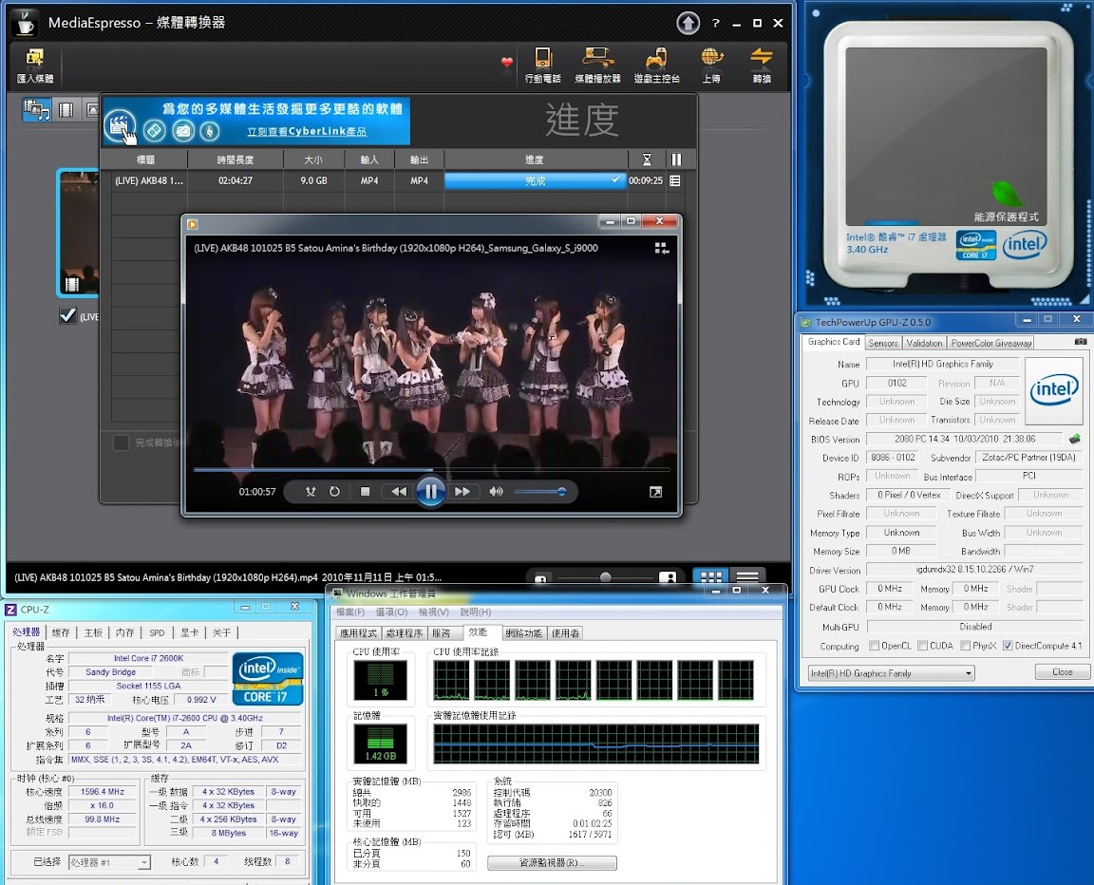This screenshot has height=885, width=1094.
Task: Click the Intel logo in GPU-Z
Action: click(1053, 390)
